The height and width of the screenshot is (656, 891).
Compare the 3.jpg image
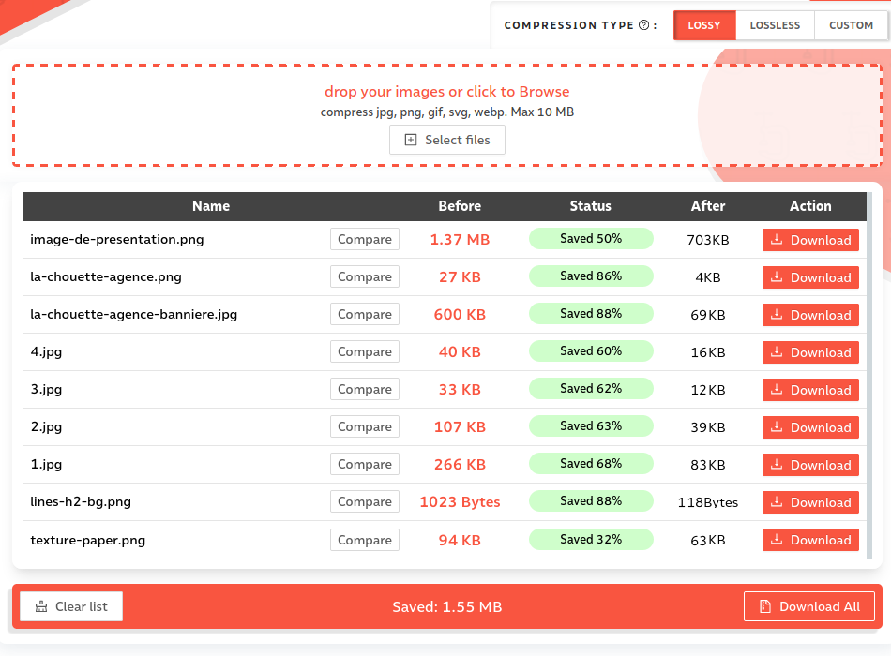[x=365, y=389]
